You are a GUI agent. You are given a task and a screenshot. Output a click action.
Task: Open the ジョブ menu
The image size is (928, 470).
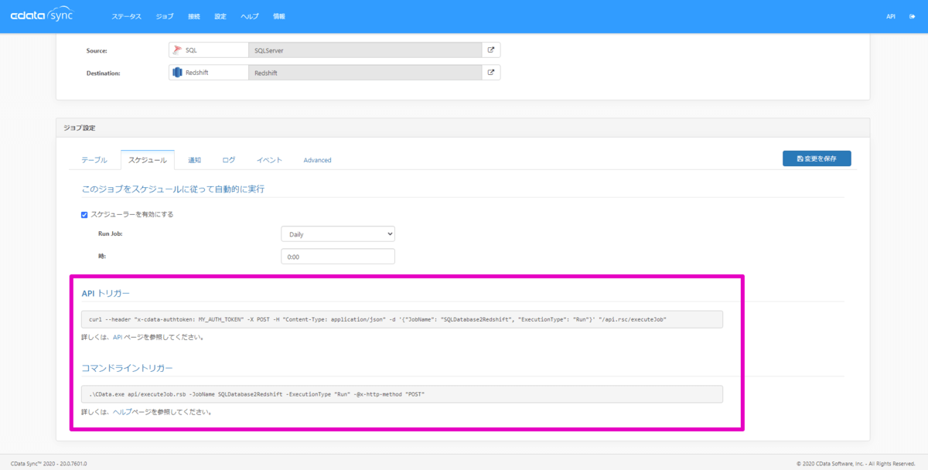point(165,16)
